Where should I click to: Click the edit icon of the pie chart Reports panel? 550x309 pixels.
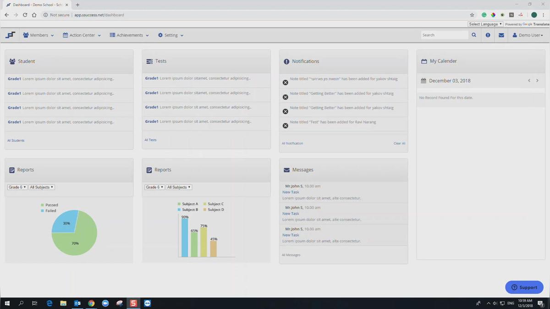pos(12,170)
